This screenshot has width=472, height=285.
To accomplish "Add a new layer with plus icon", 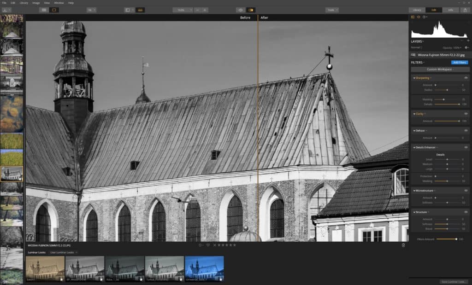I will (468, 41).
